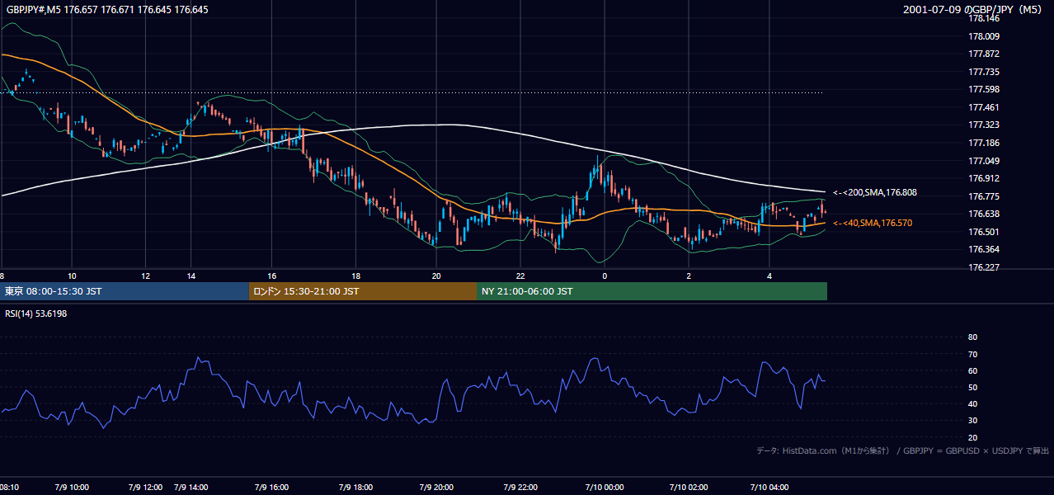Image resolution: width=1054 pixels, height=495 pixels.
Task: Click hour label 16 under the price chart
Action: tap(271, 276)
